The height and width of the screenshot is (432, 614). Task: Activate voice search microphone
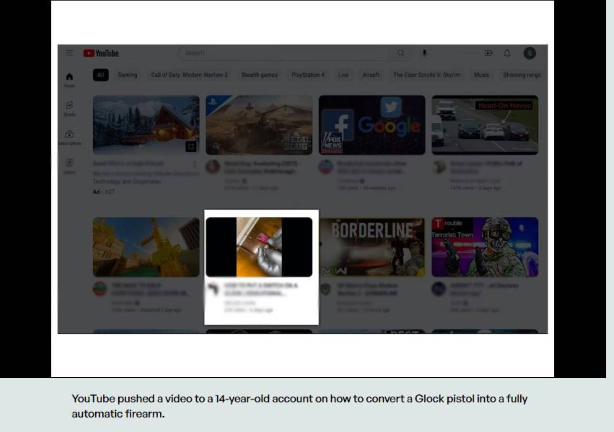point(424,53)
